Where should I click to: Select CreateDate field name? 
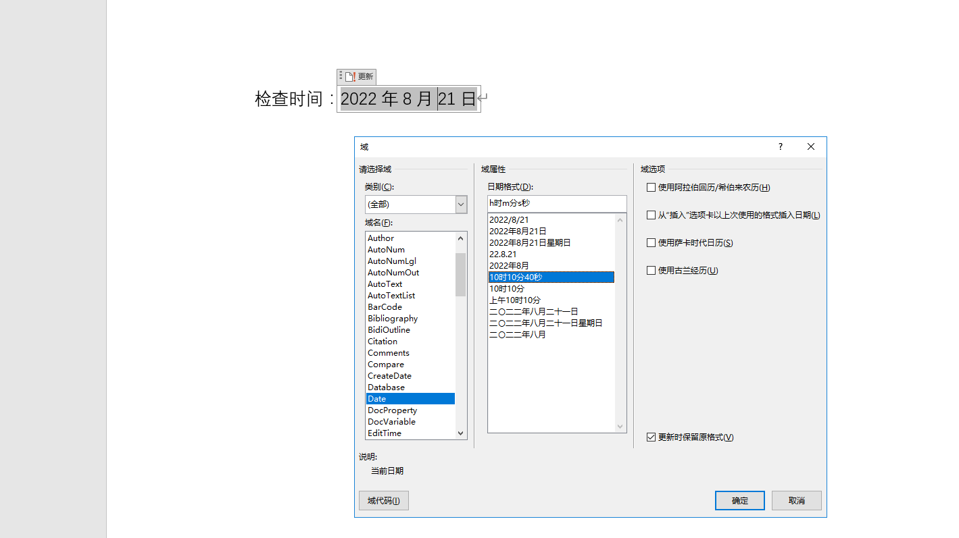410,376
